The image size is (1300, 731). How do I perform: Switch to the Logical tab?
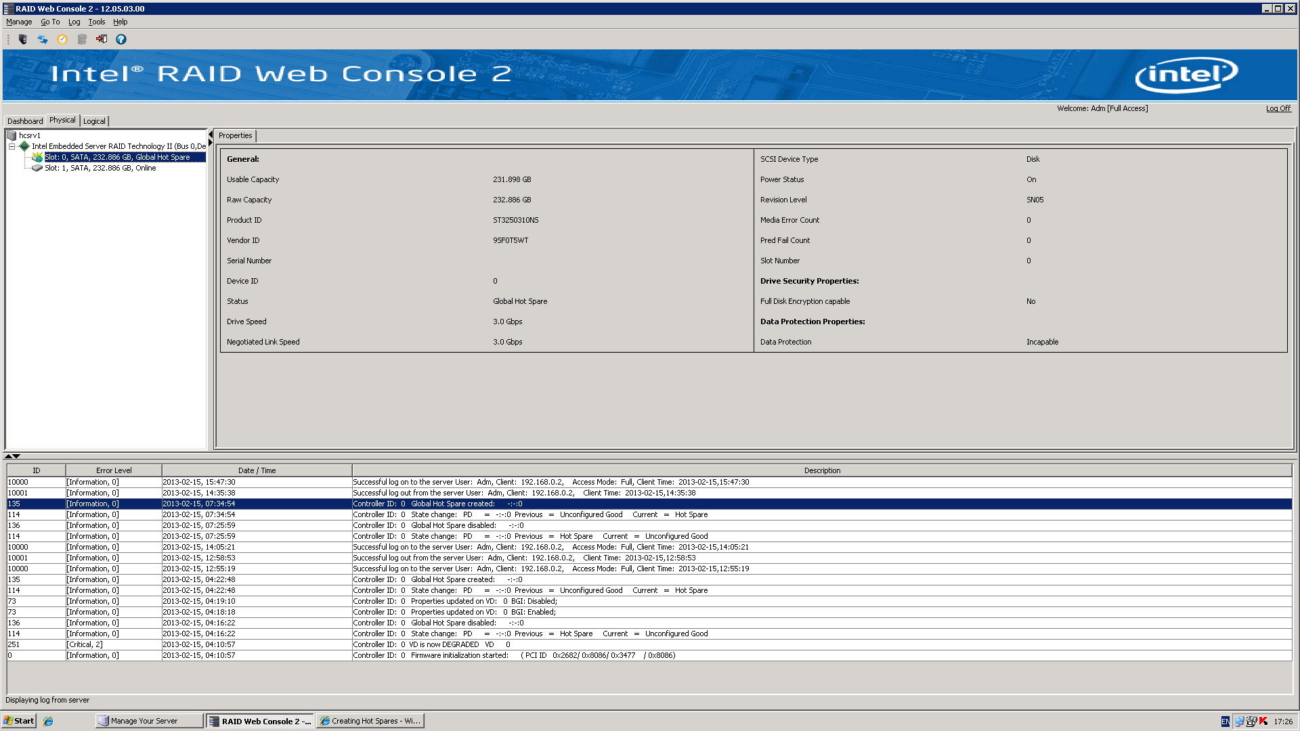pos(94,121)
